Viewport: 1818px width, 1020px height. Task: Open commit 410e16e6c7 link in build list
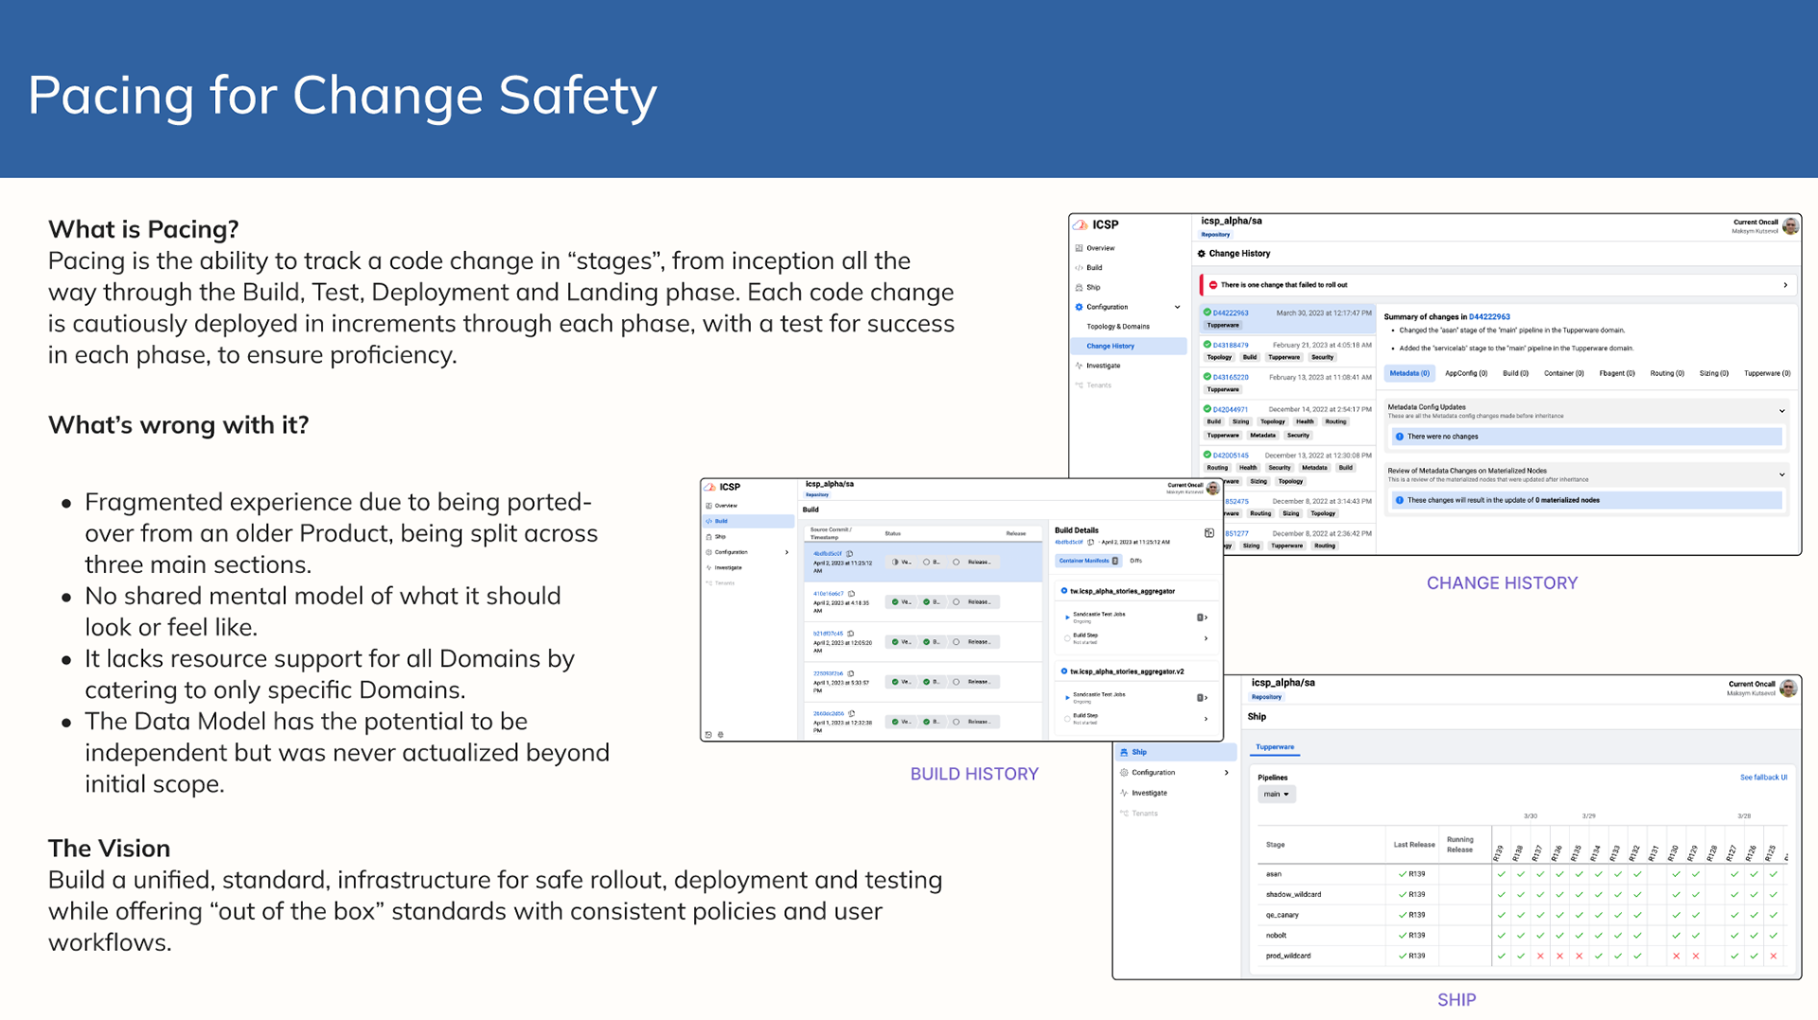(x=828, y=594)
